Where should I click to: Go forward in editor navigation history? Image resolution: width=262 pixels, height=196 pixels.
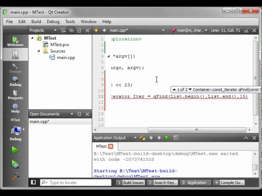tap(104, 30)
